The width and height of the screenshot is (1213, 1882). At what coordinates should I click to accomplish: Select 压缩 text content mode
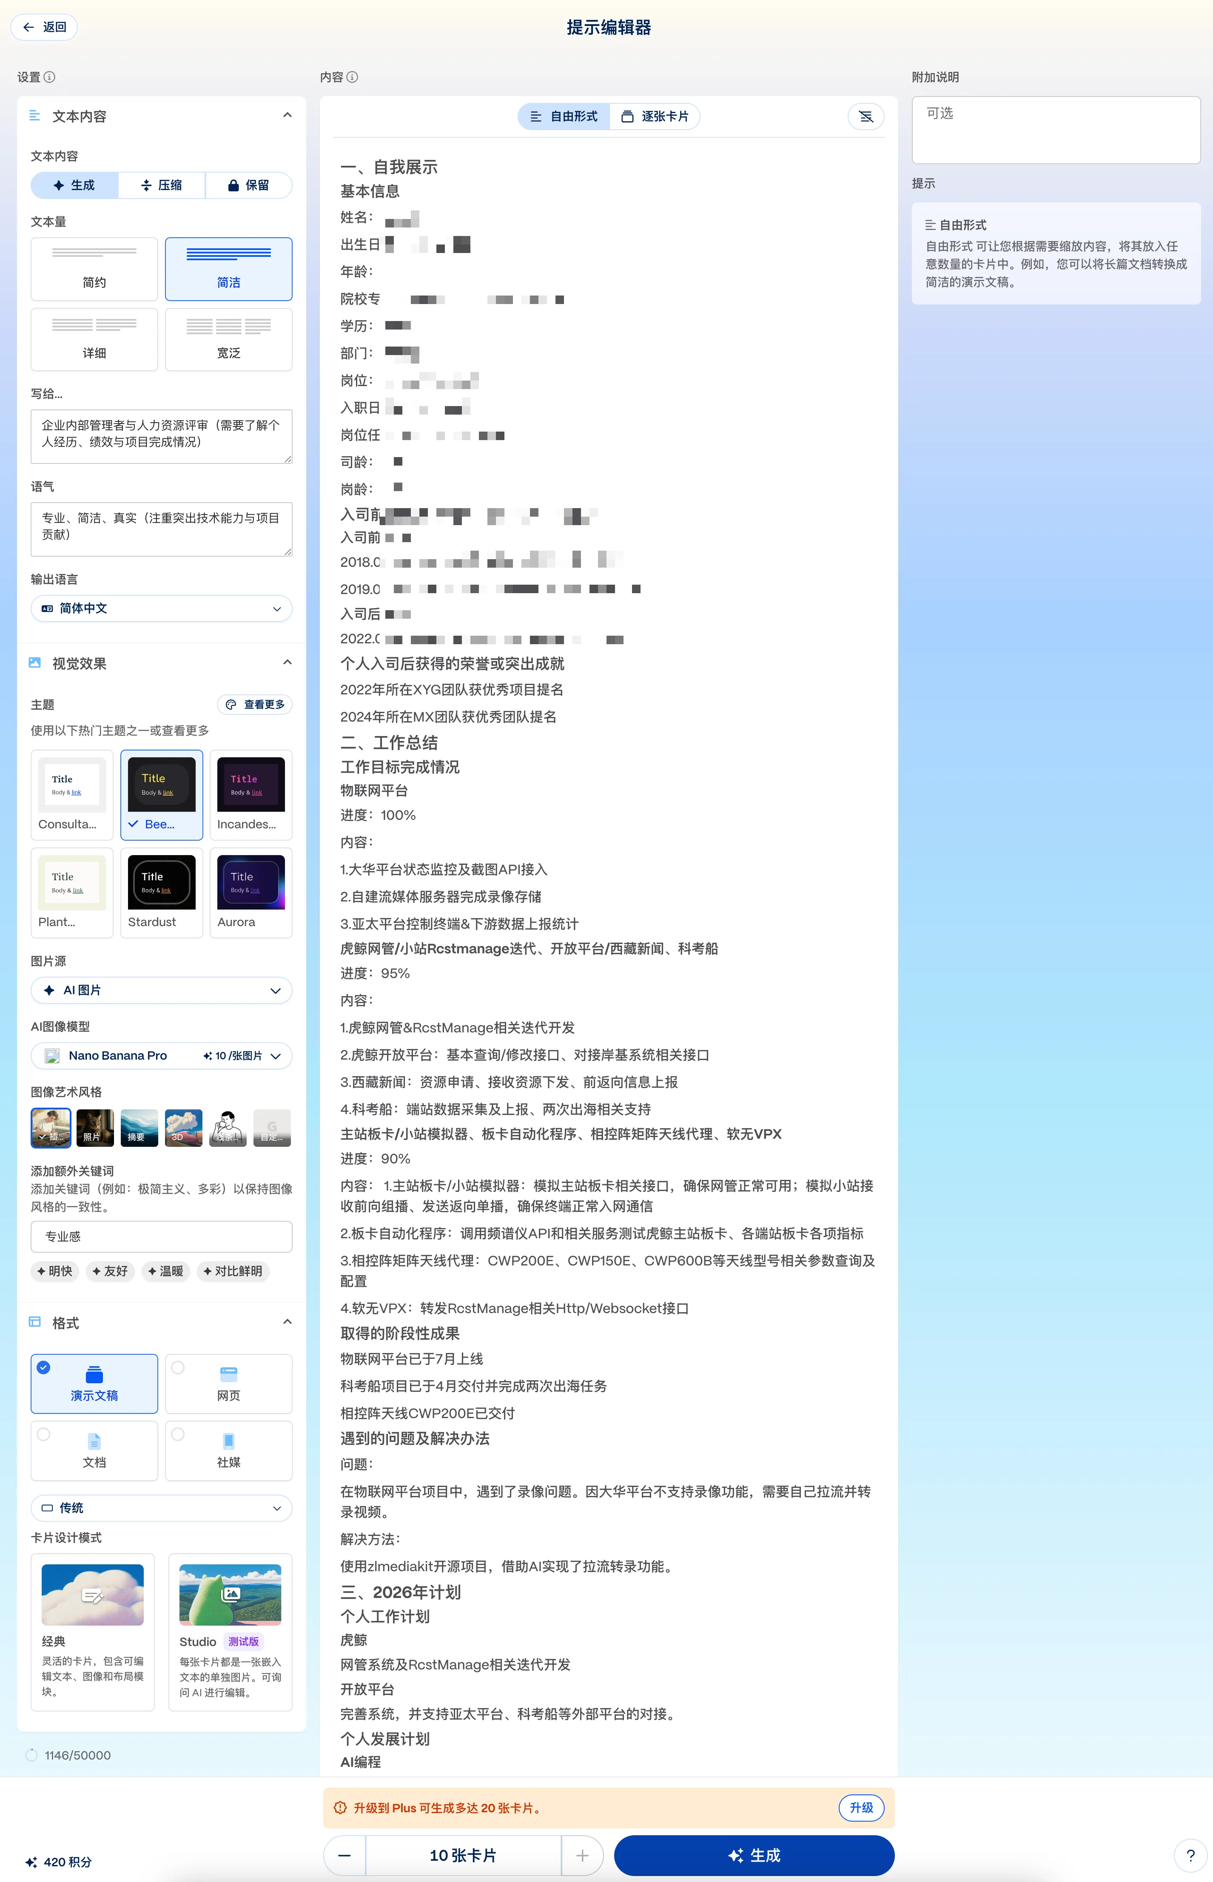tap(162, 185)
